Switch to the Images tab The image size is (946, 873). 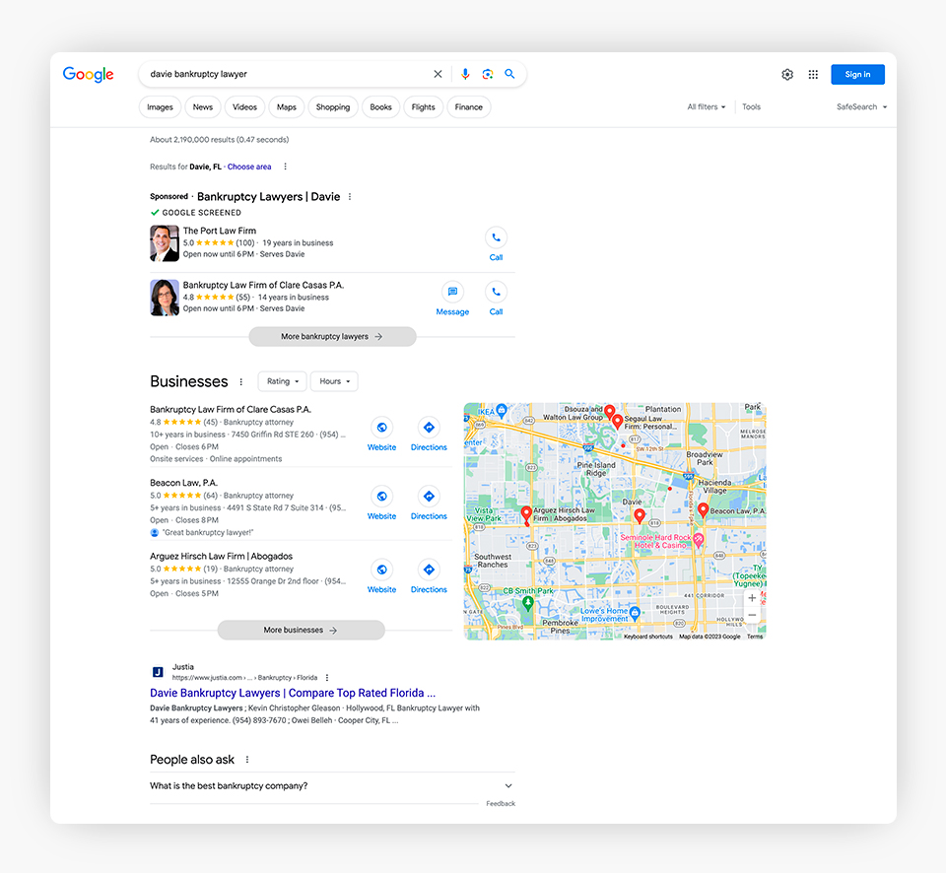pos(160,106)
